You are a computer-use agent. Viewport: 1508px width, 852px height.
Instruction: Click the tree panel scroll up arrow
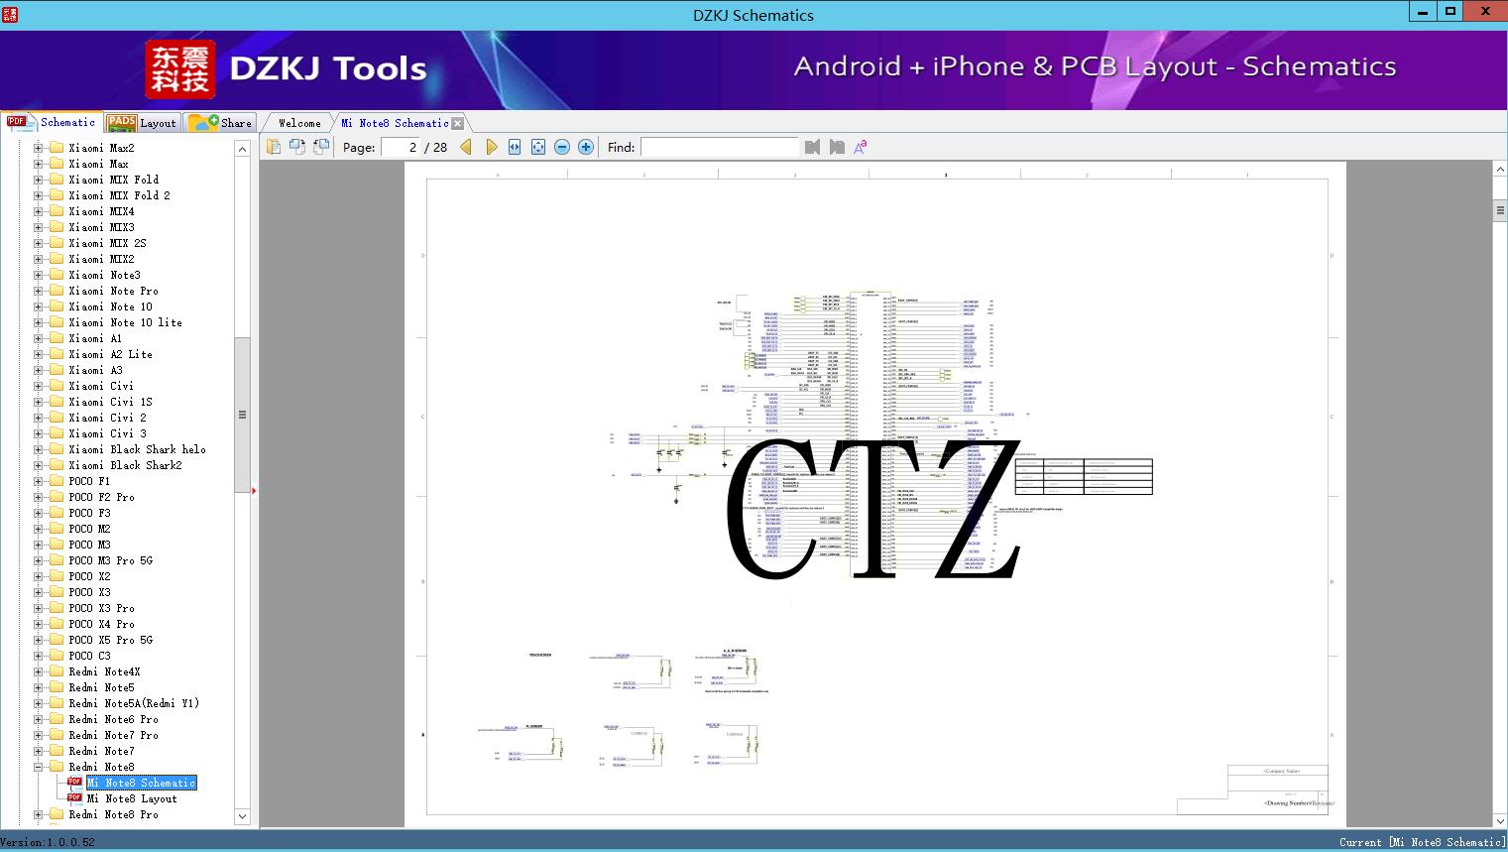point(242,149)
